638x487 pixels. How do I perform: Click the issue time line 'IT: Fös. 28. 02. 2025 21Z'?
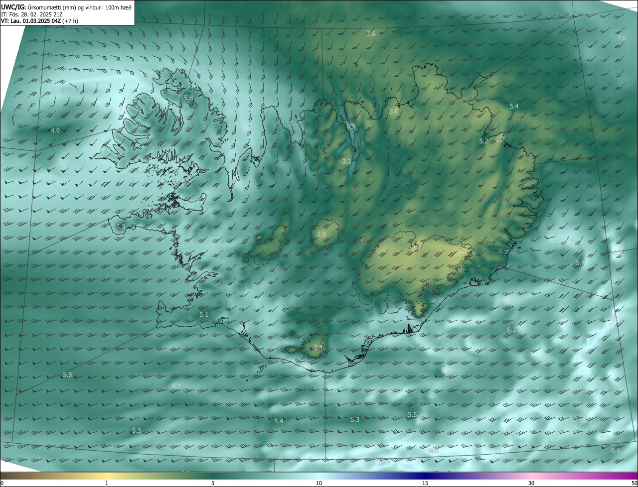(x=32, y=14)
